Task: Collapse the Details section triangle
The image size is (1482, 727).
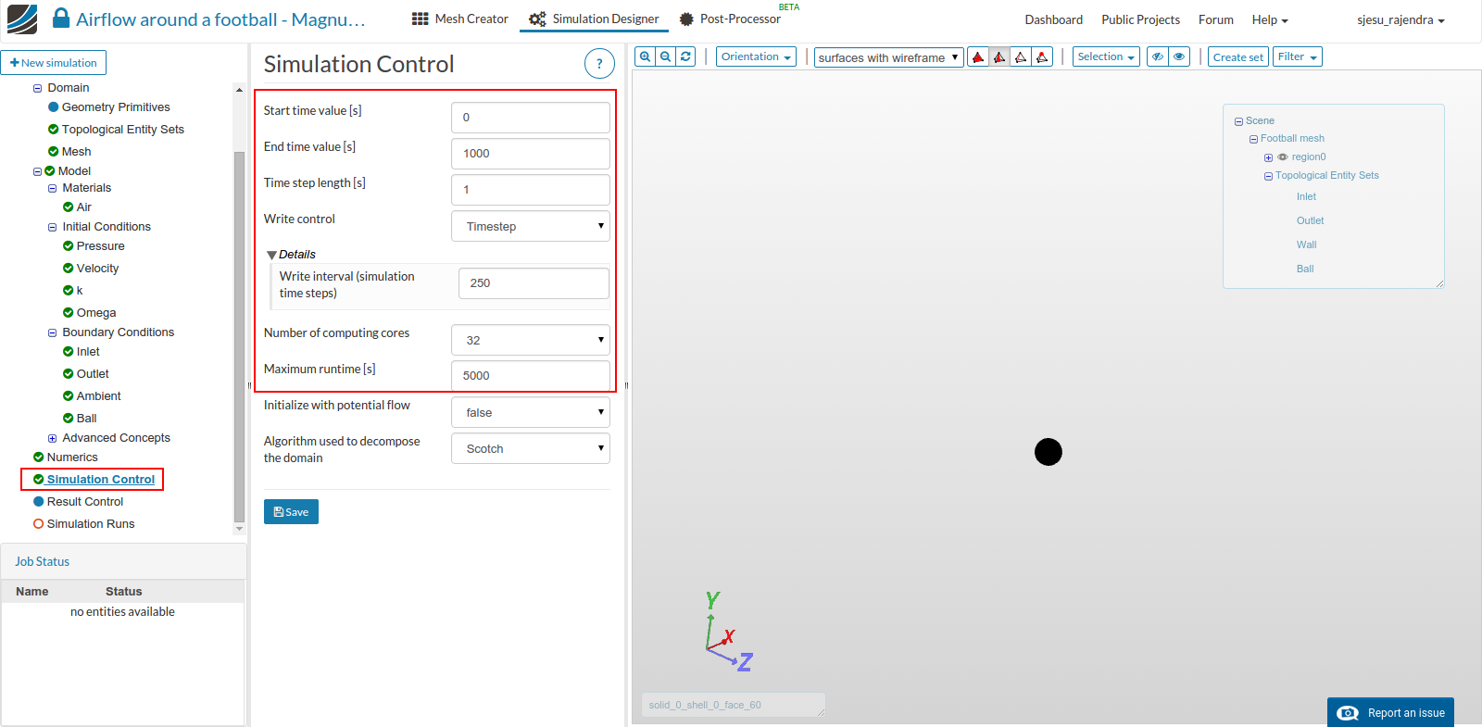Action: tap(271, 255)
